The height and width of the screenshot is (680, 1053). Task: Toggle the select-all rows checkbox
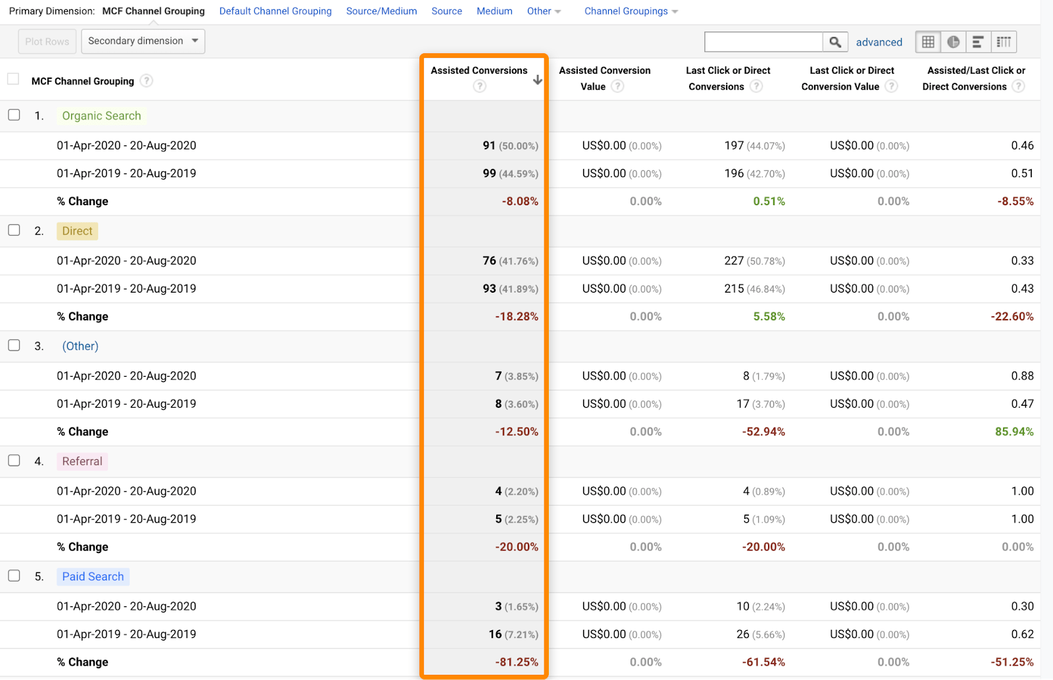(13, 80)
